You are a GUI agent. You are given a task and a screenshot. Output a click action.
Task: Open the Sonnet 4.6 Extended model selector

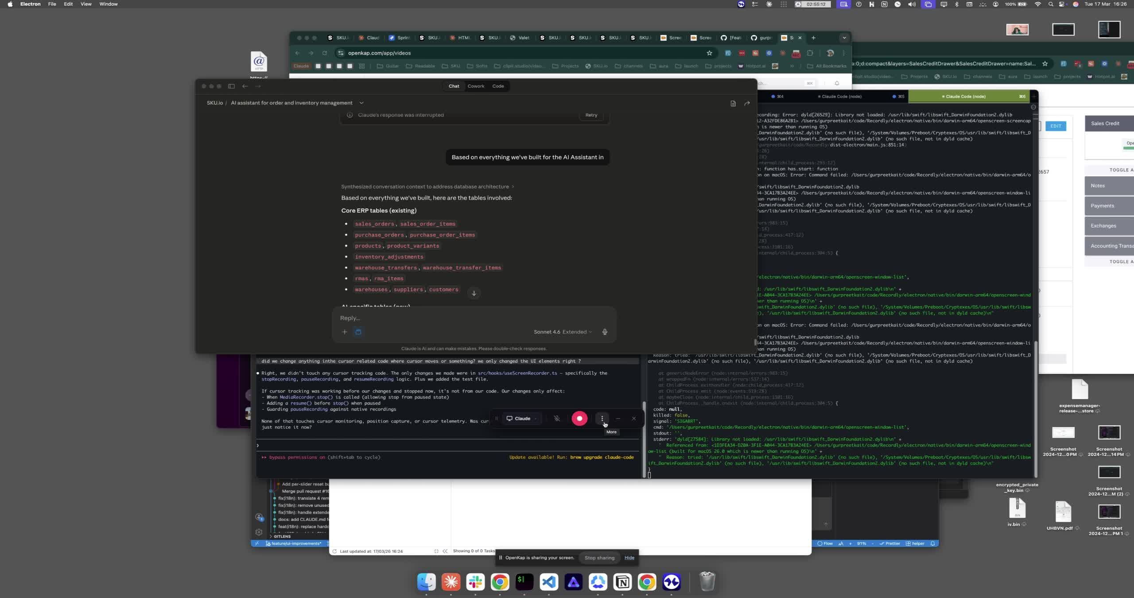tap(562, 332)
